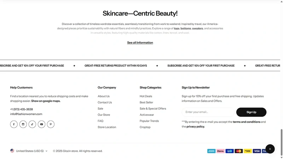The image size is (283, 159).
Task: Open Hot Deals shop category
Action: (x=146, y=96)
